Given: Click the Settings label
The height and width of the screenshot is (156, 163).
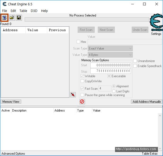Looking at the screenshot, I should pyautogui.click(x=156, y=34).
